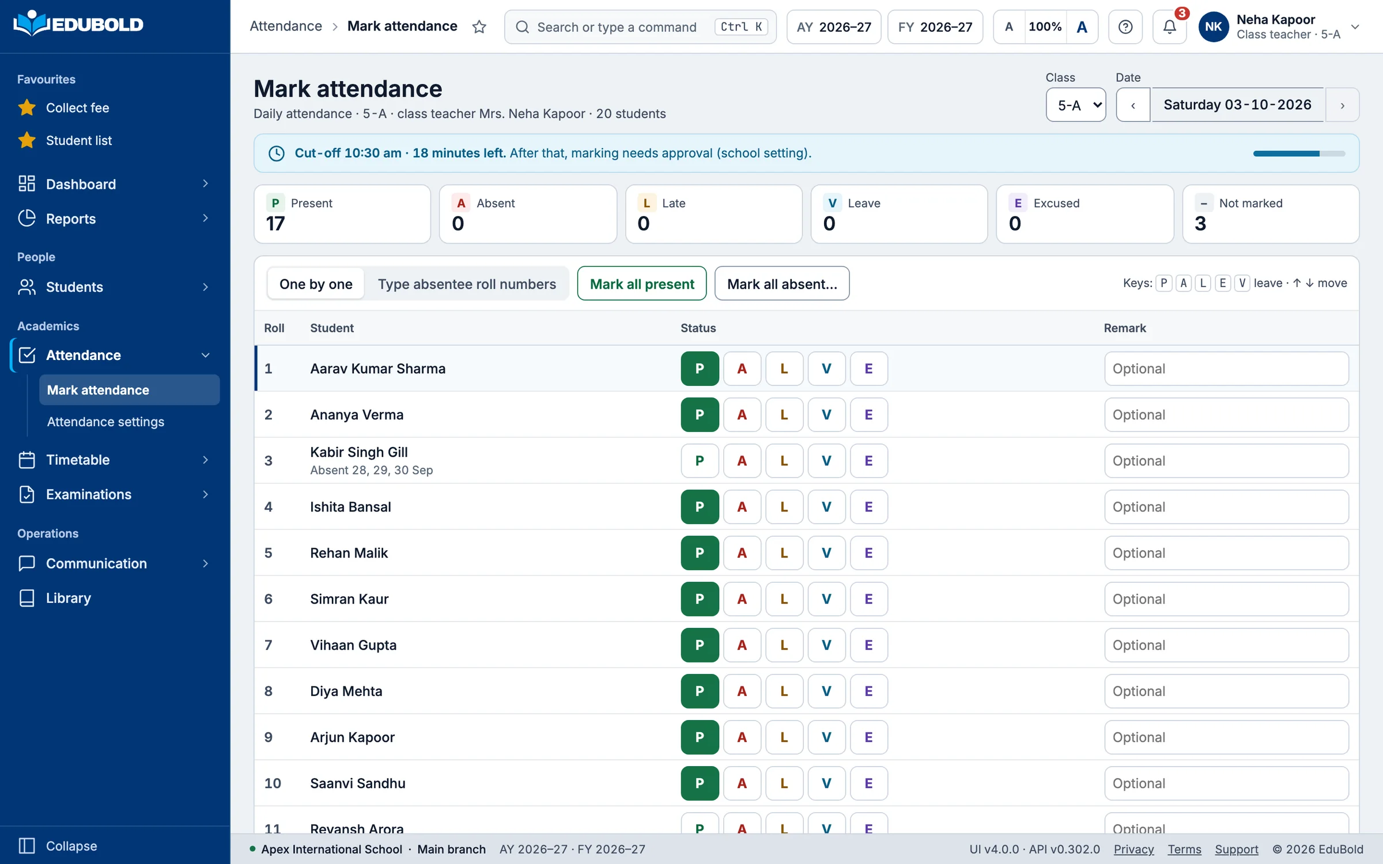The height and width of the screenshot is (864, 1383).
Task: Click the Collapse sidebar icon
Action: point(27,846)
